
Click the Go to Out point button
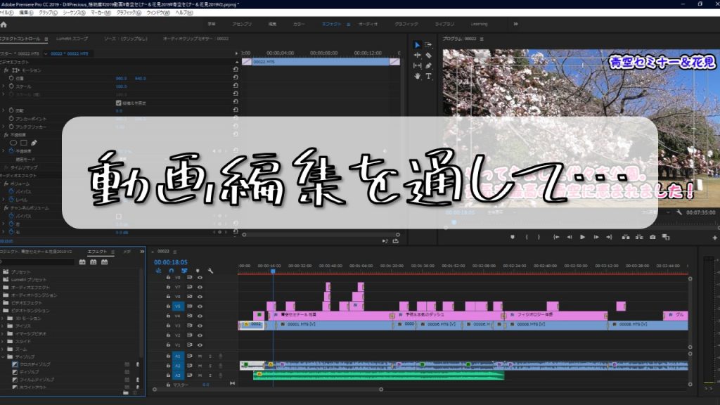point(610,237)
